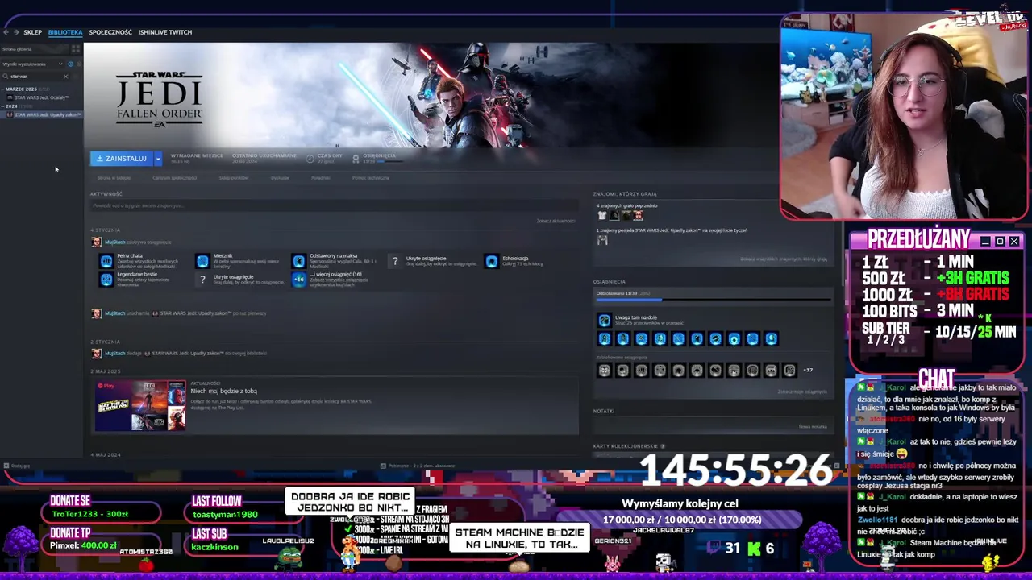The width and height of the screenshot is (1032, 580).
Task: Open 'Niech maj będzie z tobą' news headline
Action: pos(224,391)
